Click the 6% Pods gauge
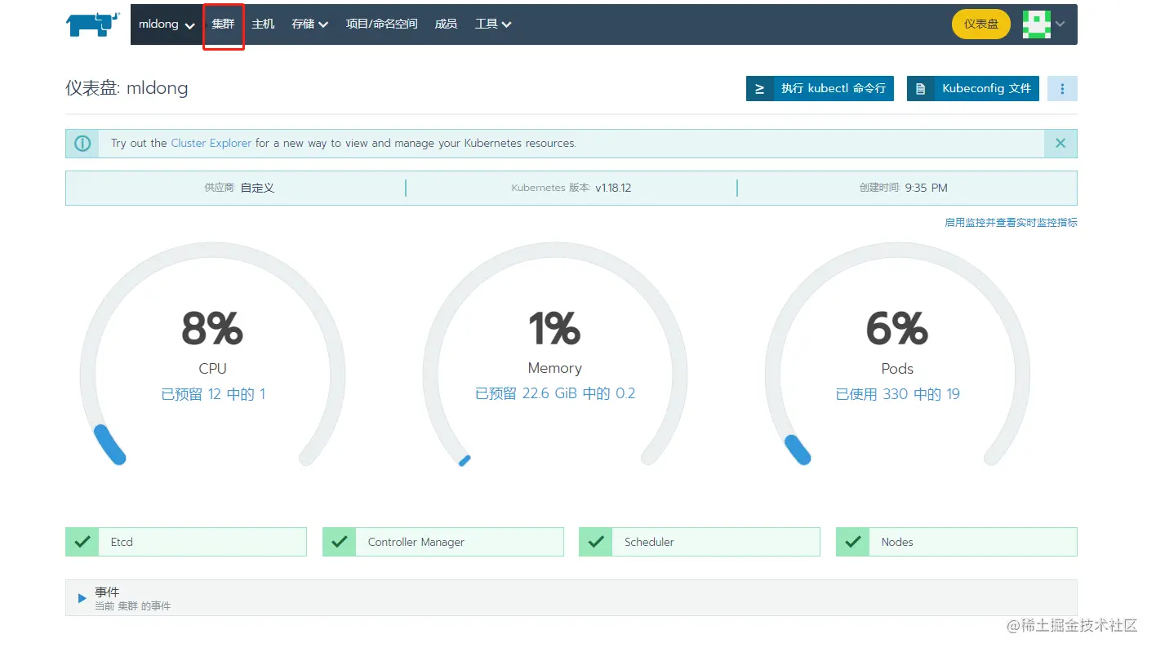Image resolution: width=1156 pixels, height=652 pixels. click(x=897, y=355)
